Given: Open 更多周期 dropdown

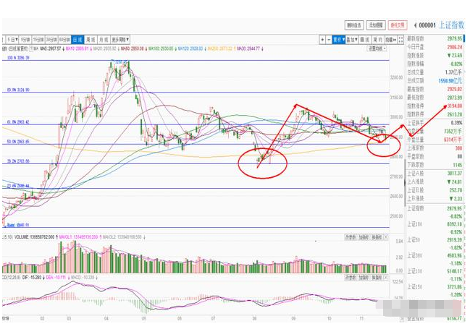Looking at the screenshot, I should click(120, 40).
